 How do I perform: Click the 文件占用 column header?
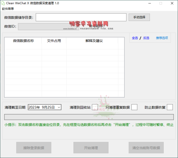point(54,41)
